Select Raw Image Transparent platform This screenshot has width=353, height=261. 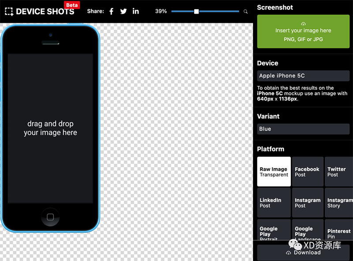(274, 172)
